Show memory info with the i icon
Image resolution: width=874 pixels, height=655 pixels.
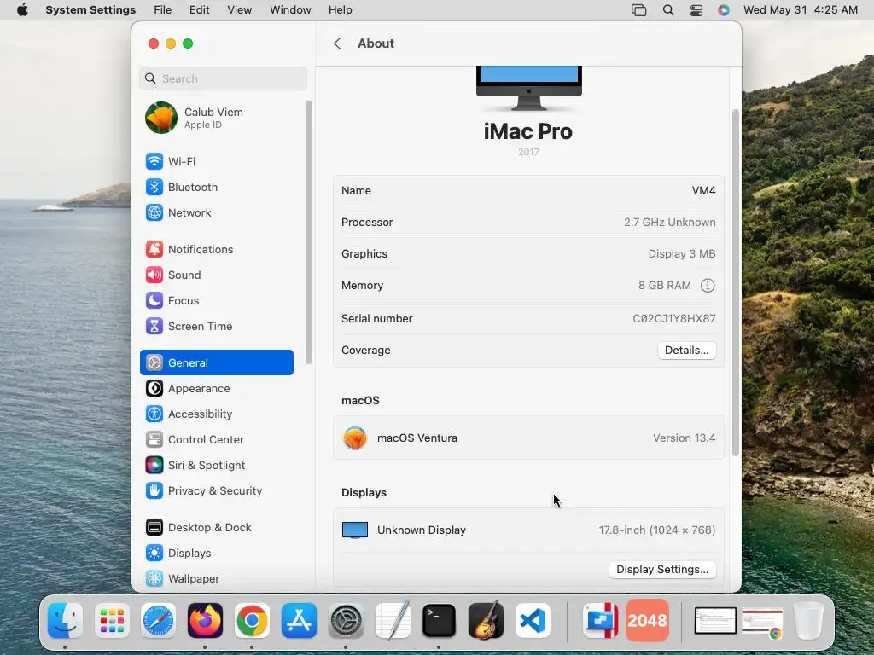pos(708,286)
